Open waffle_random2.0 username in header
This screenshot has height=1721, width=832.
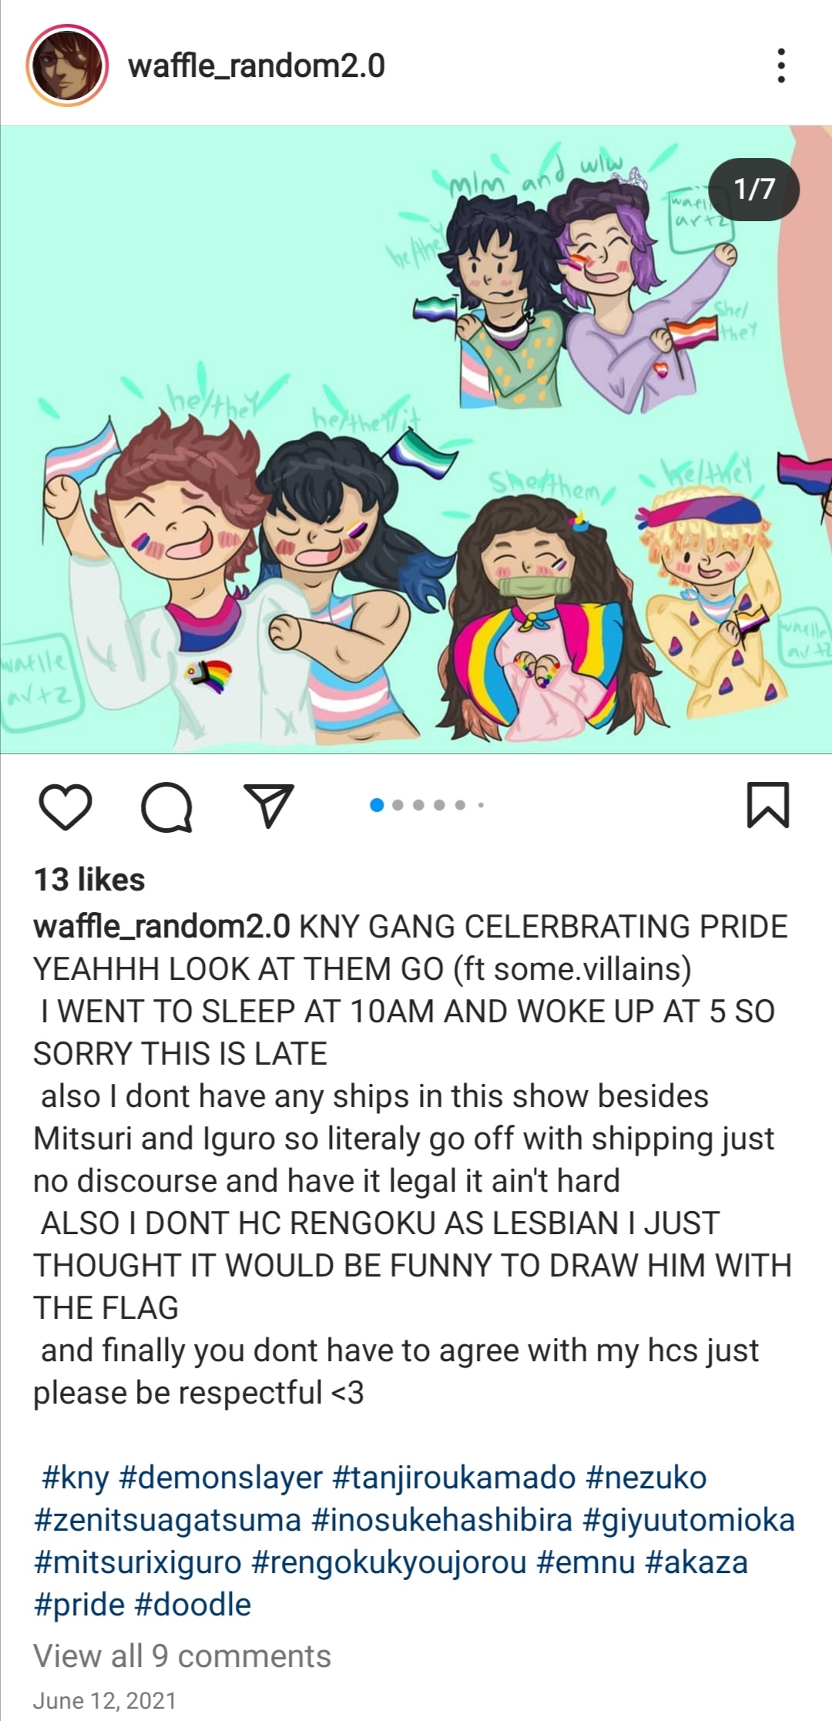coord(257,65)
